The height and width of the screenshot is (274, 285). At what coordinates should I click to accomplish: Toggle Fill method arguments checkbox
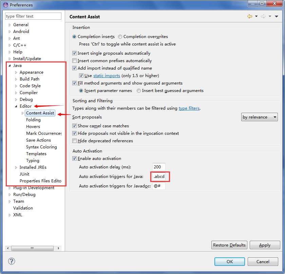pos(74,83)
